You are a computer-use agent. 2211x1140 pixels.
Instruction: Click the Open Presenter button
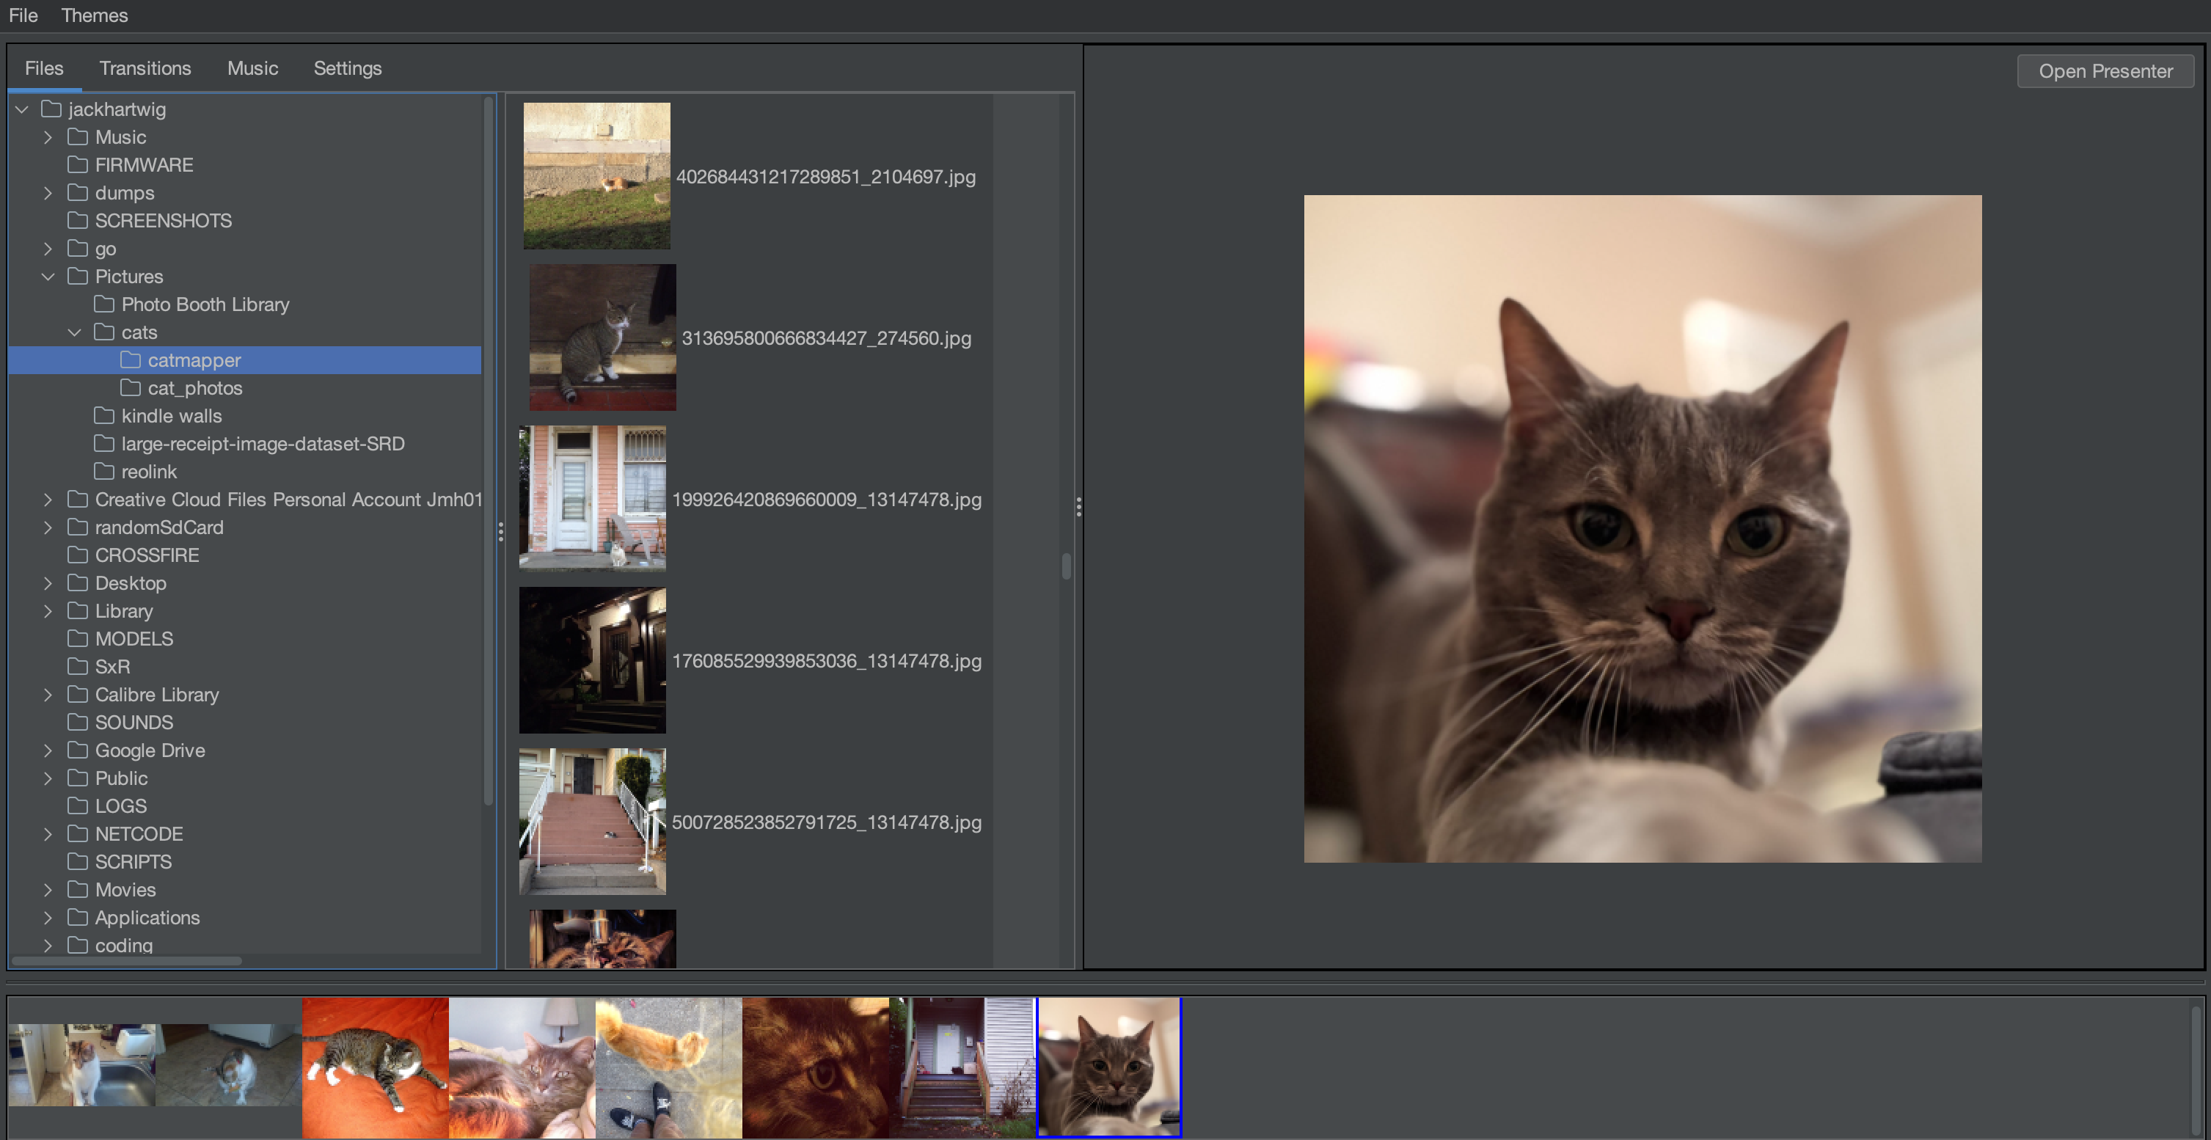(2105, 71)
